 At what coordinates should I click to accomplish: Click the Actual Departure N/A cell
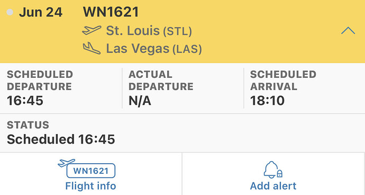pos(182,88)
